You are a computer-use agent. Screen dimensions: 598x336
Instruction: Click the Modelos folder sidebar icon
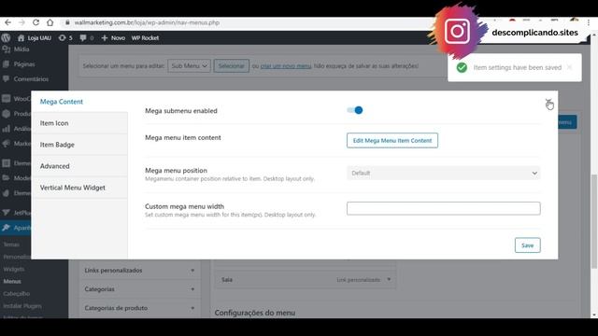[x=7, y=178]
